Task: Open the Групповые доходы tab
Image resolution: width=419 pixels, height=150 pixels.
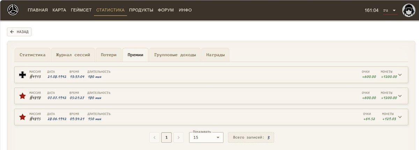Action: 175,55
